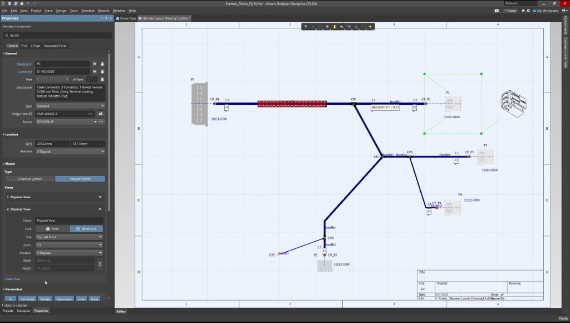Toggle the Comment lock icon

tap(102, 72)
